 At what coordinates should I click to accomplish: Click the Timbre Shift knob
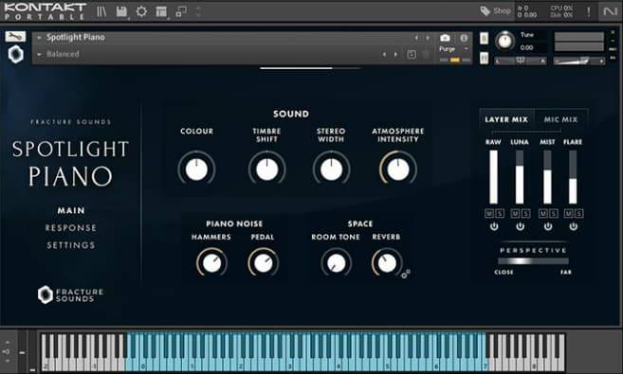coord(267,169)
